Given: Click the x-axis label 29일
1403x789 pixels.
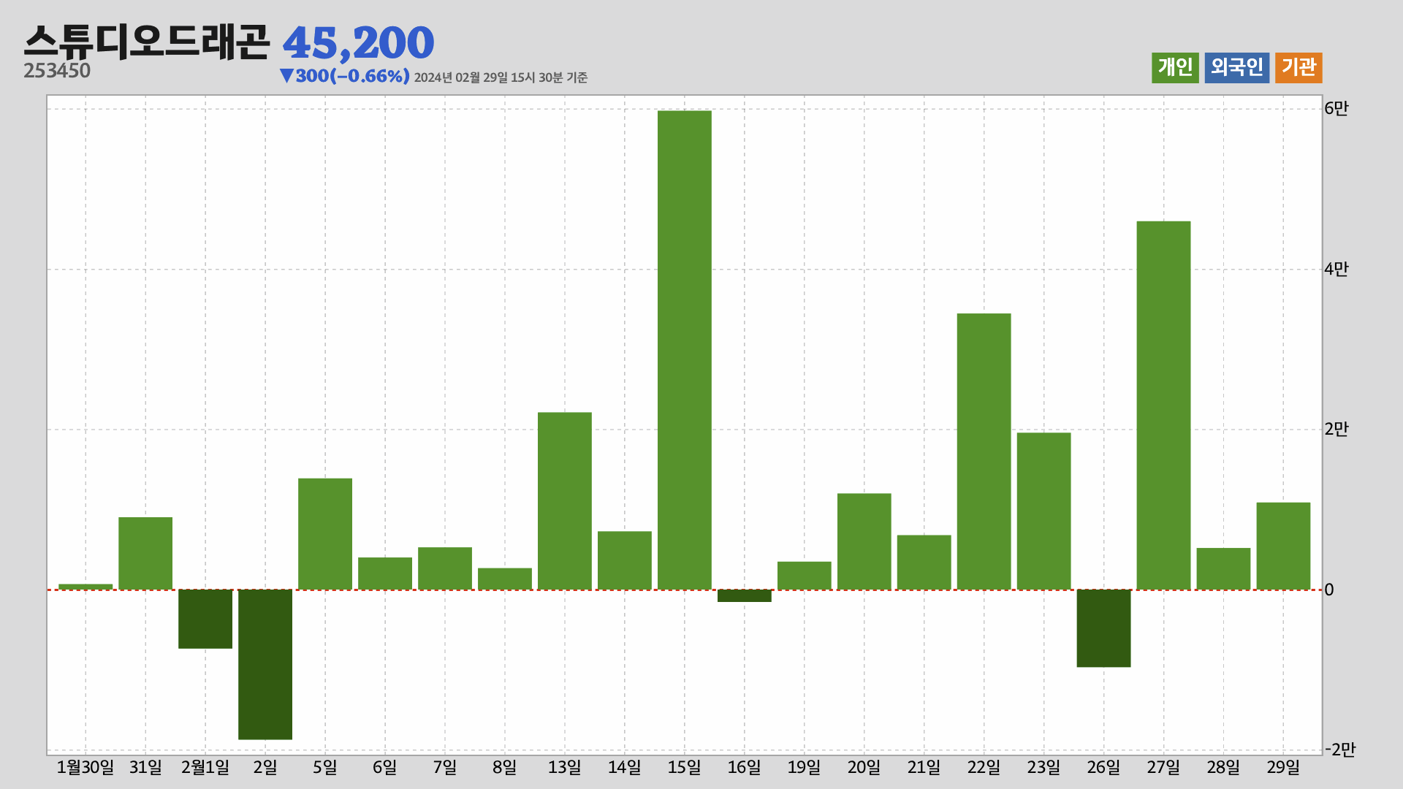Looking at the screenshot, I should pyautogui.click(x=1283, y=768).
